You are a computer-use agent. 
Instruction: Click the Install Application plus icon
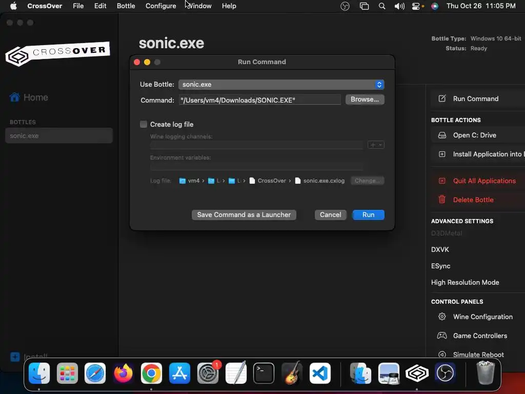tap(442, 154)
